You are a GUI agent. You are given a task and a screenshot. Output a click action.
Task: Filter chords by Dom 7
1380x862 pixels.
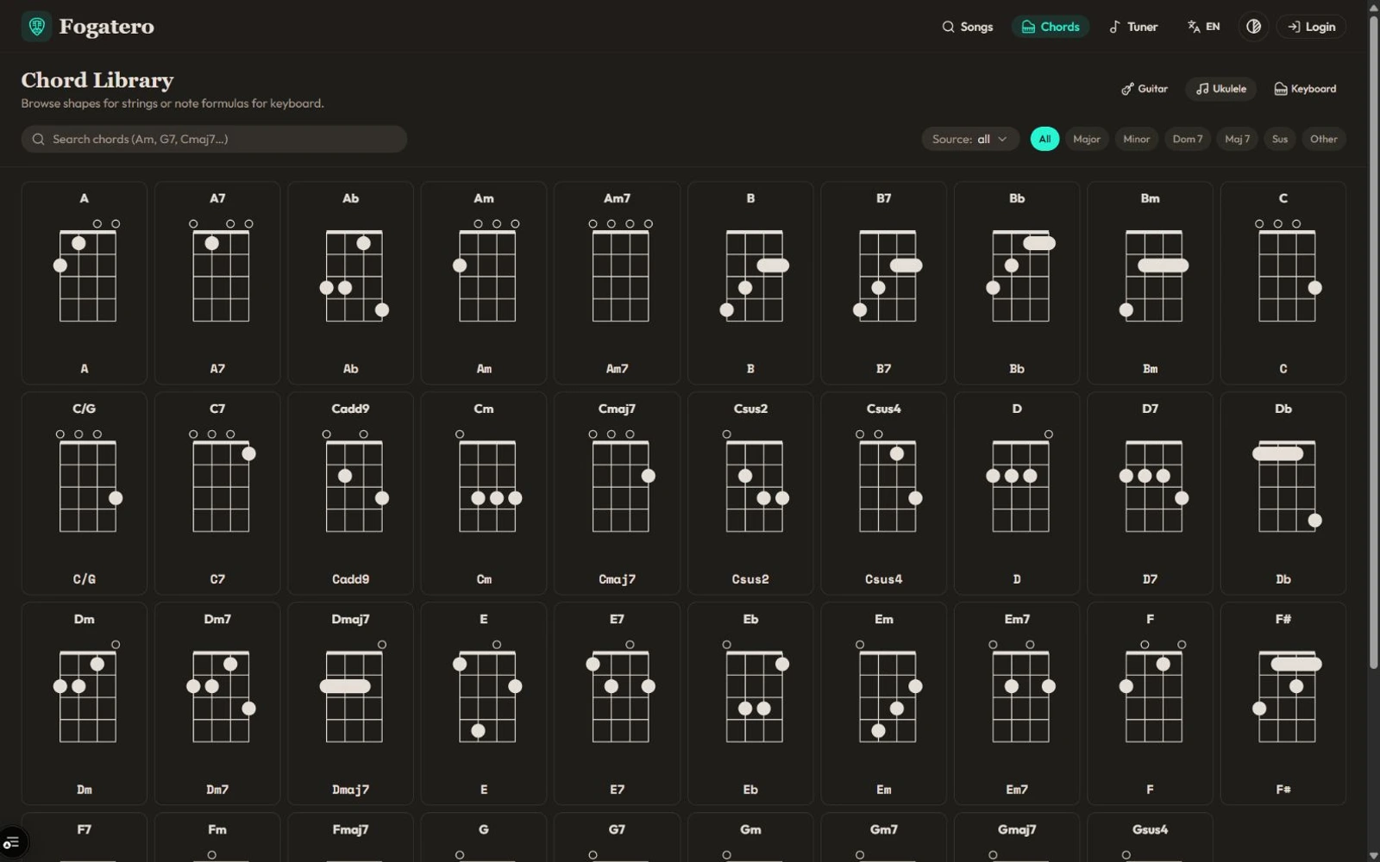point(1188,139)
